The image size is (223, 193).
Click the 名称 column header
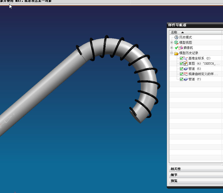click(x=195, y=32)
